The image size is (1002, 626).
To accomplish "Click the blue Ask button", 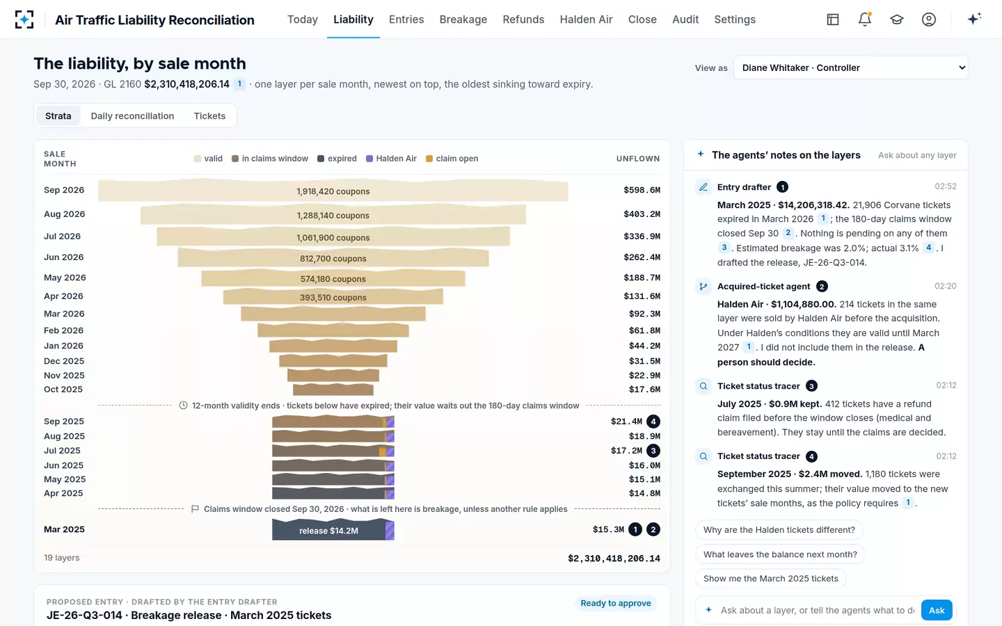I will coord(937,610).
